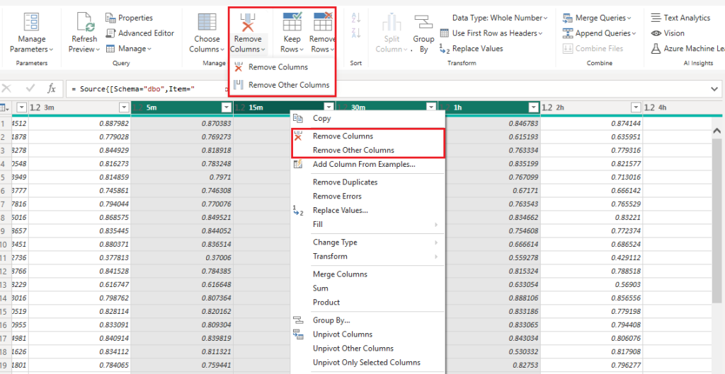
Task: Click Replace Values in Transform group
Action: pos(471,49)
